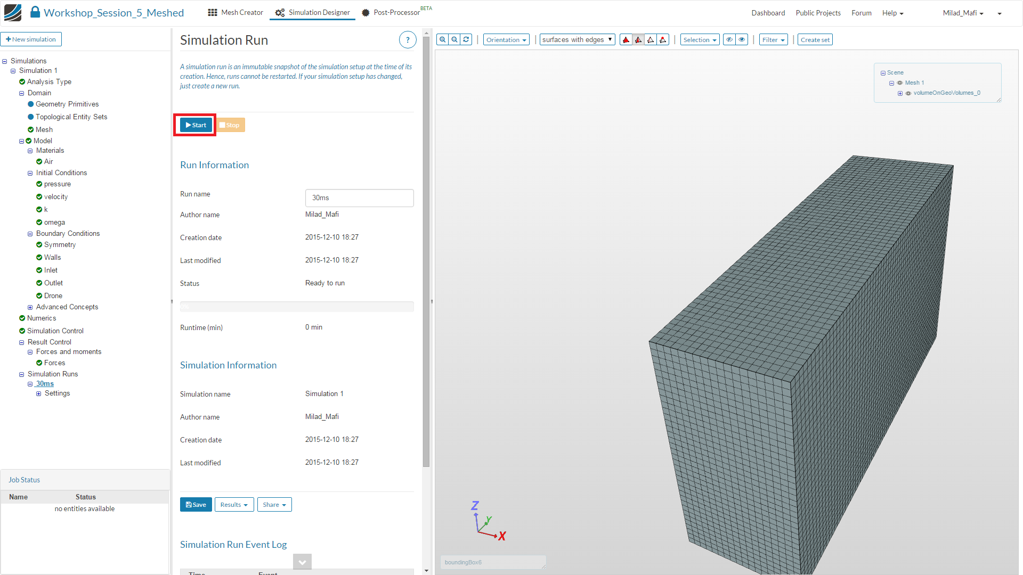Click the Run name input field
Image resolution: width=1023 pixels, height=575 pixels.
359,198
